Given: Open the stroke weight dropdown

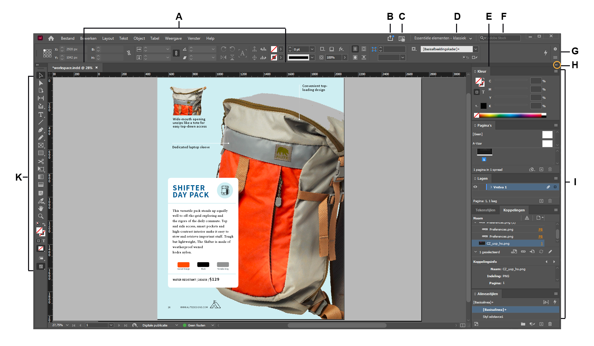Looking at the screenshot, I should (x=312, y=49).
